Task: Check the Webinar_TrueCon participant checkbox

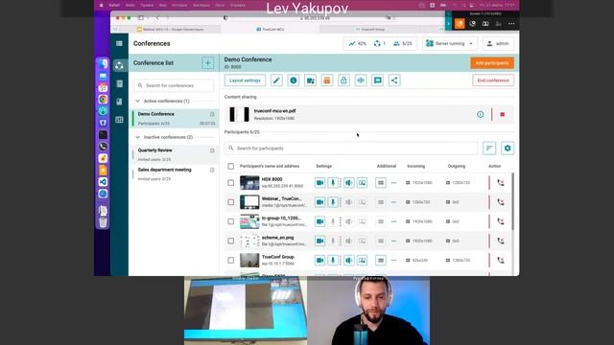Action: tap(231, 202)
